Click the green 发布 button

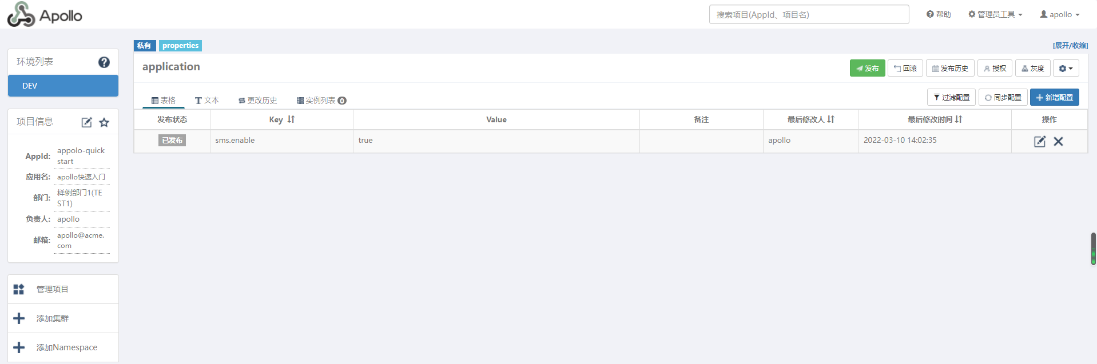(867, 69)
